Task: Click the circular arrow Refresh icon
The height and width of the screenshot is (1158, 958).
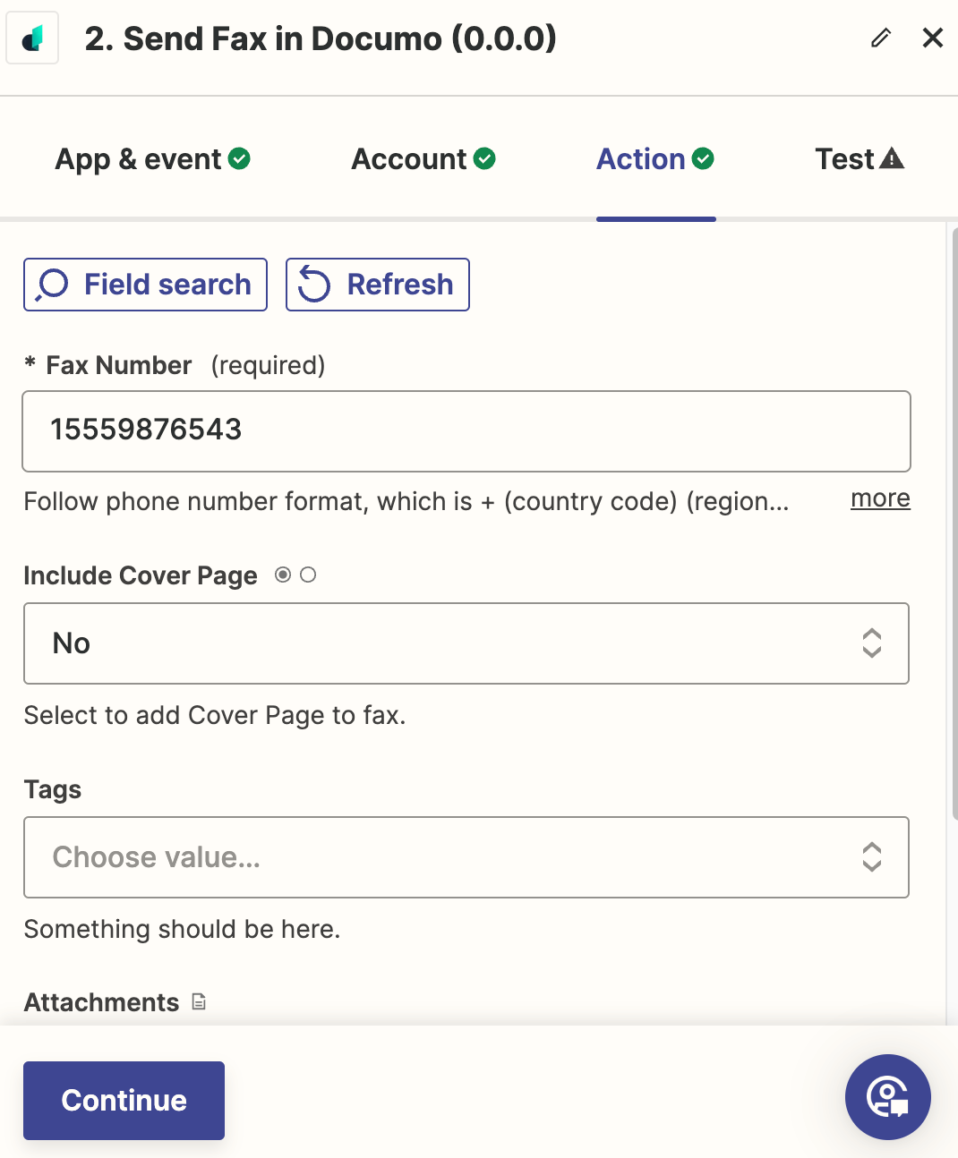Action: 314,285
